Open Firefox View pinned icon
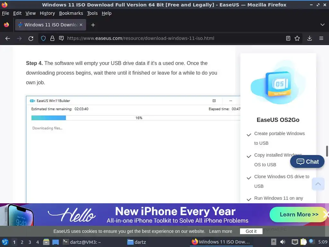 [x=6, y=25]
